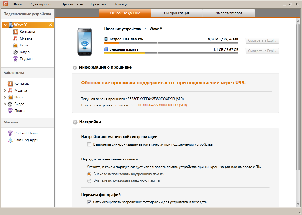Click Встроенная память usage bar
302x215 pixels.
pos(171,43)
